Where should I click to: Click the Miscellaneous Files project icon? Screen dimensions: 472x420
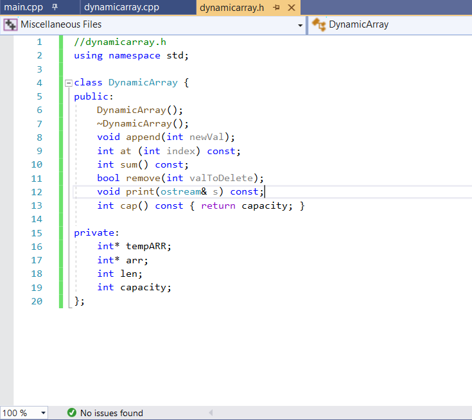10,24
